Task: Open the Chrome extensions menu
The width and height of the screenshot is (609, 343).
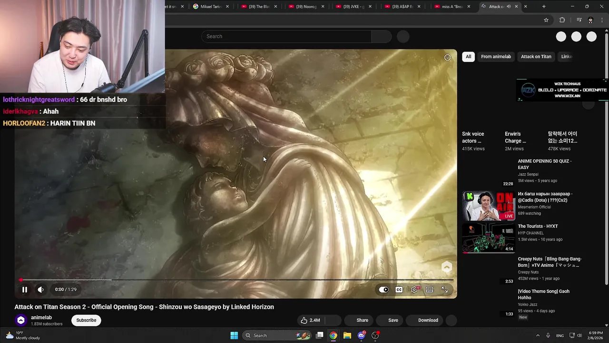Action: (562, 20)
